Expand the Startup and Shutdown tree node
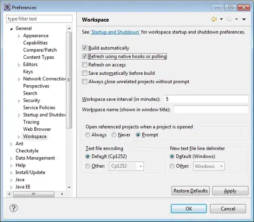This screenshot has height=222, width=254. [x=19, y=115]
